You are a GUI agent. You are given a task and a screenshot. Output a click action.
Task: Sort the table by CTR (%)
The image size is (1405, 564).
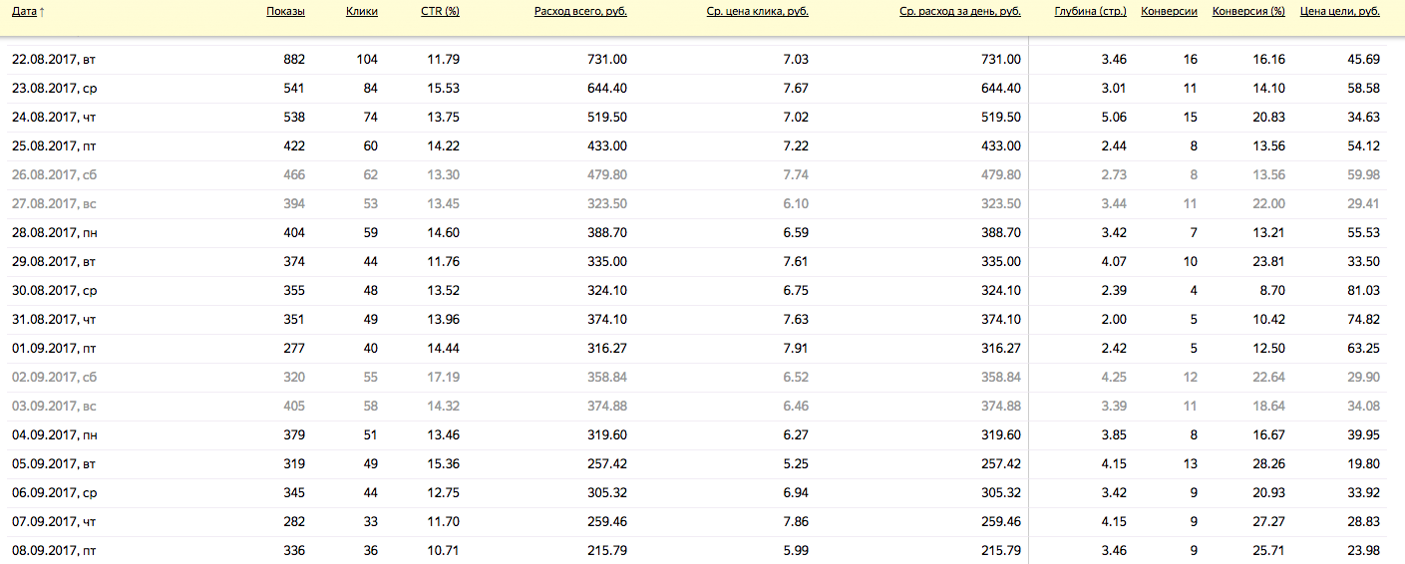[440, 12]
